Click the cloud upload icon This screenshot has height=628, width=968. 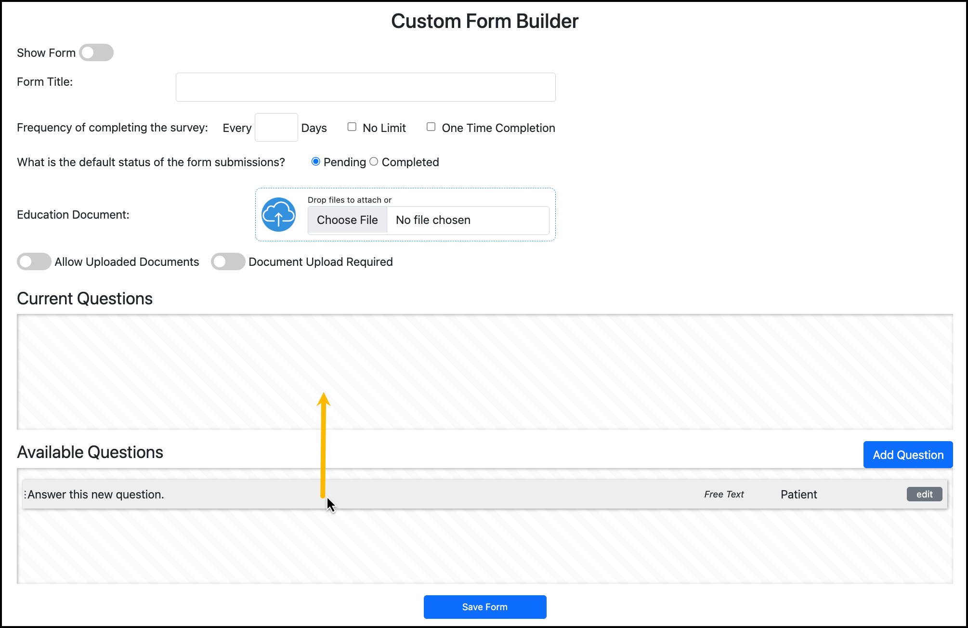point(278,215)
